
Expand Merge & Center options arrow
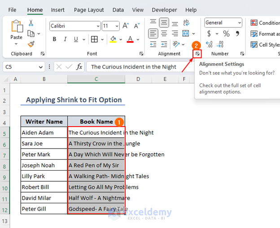[193, 34]
